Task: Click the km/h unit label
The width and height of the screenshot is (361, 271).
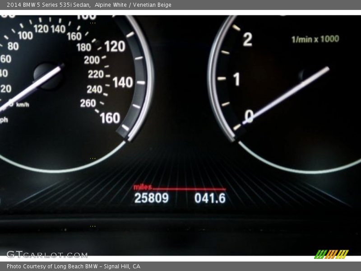Action: pos(23,105)
